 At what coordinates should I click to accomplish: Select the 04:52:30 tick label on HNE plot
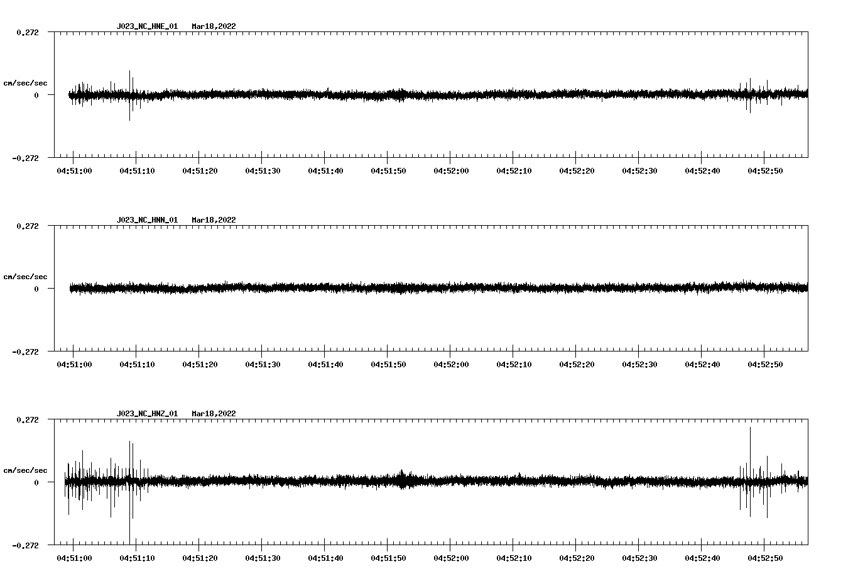tap(639, 171)
